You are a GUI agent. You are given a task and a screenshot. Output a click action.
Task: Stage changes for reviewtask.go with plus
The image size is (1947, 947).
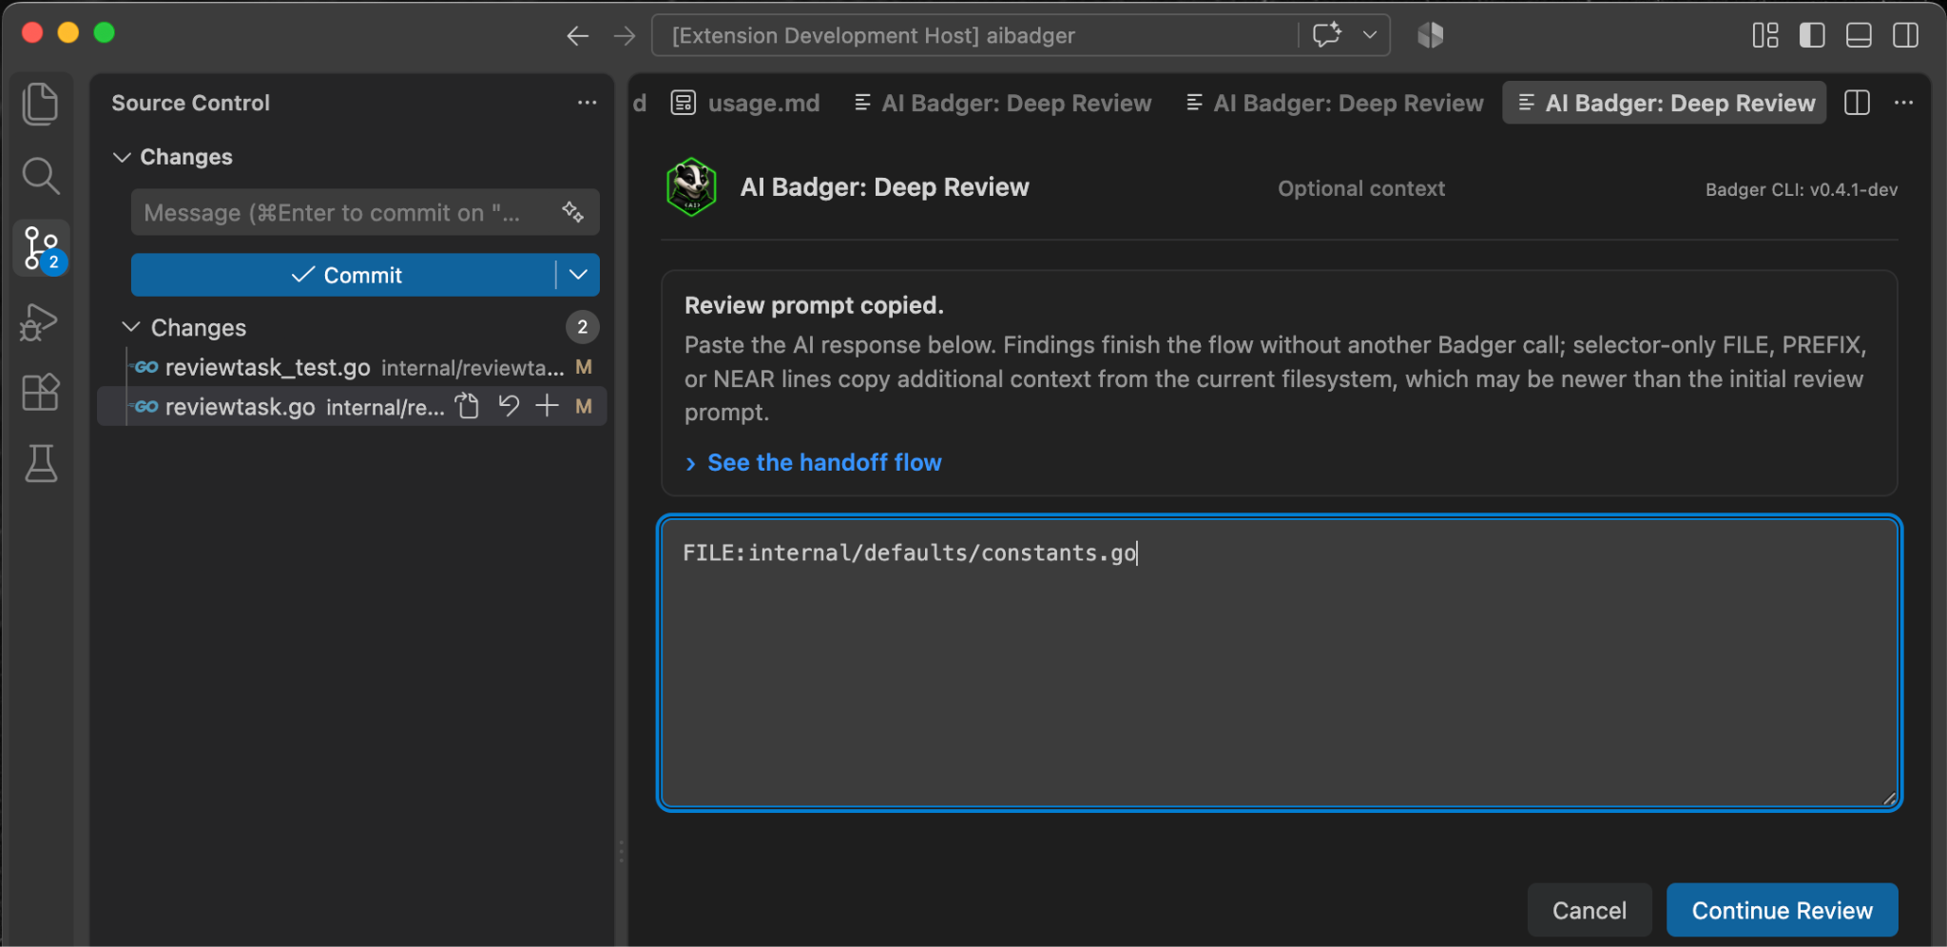[548, 407]
